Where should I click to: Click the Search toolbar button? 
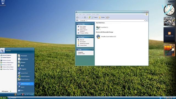[x=95, y=17]
